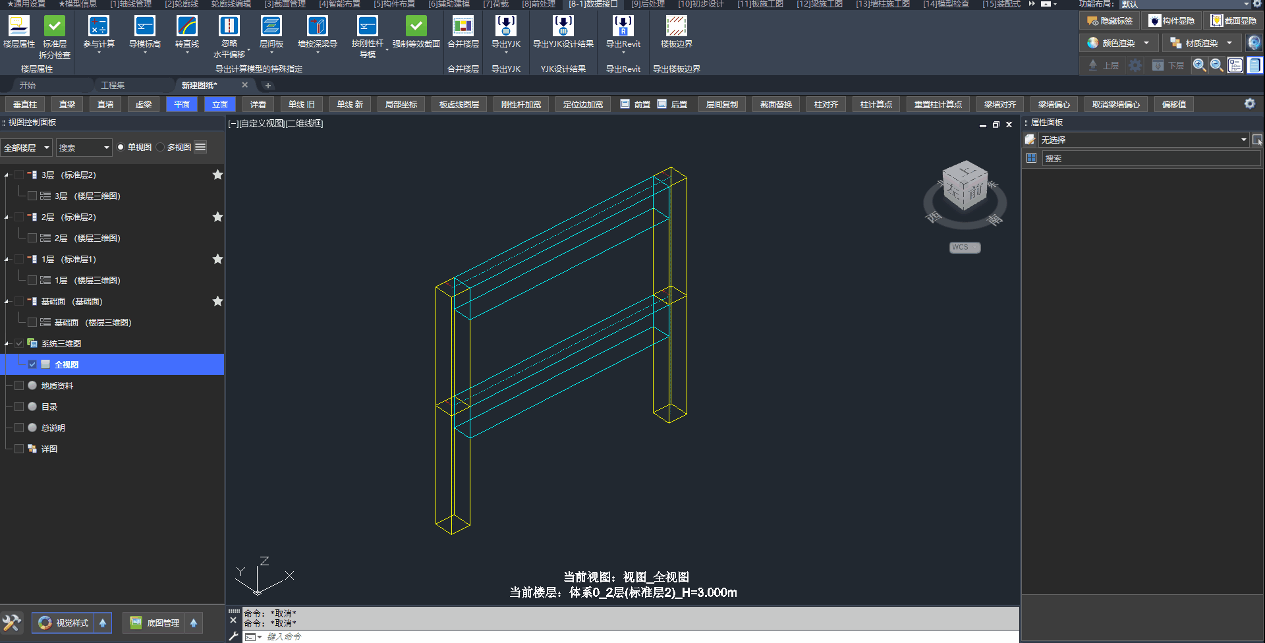Viewport: 1265px width, 643px height.
Task: Open the 转直线 tool
Action: coord(187,27)
